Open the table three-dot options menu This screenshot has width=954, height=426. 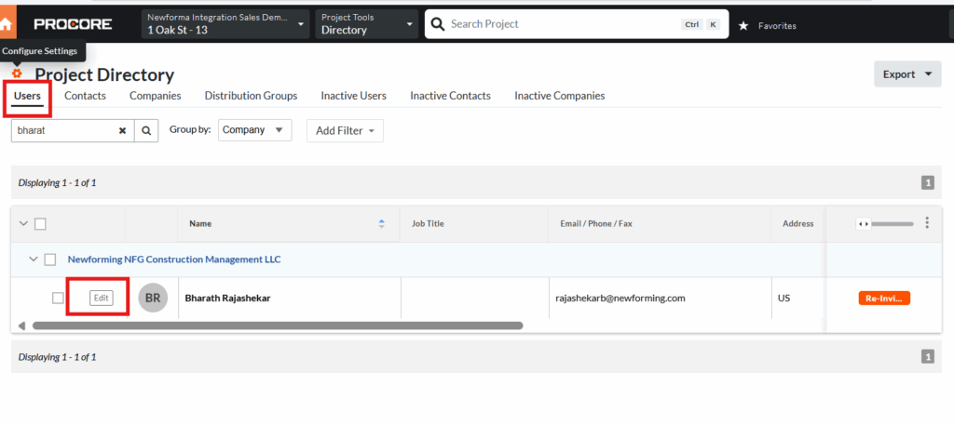[x=927, y=223]
